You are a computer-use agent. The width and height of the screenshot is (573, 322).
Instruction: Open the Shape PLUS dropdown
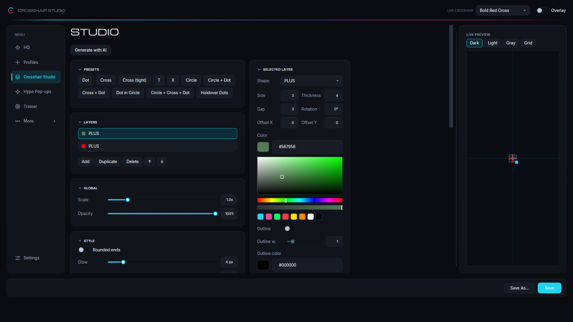(x=311, y=81)
